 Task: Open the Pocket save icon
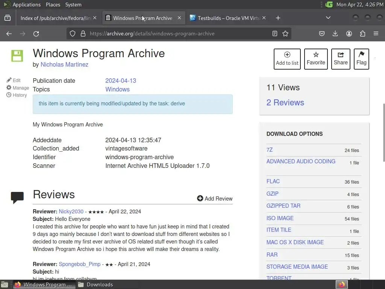(322, 33)
